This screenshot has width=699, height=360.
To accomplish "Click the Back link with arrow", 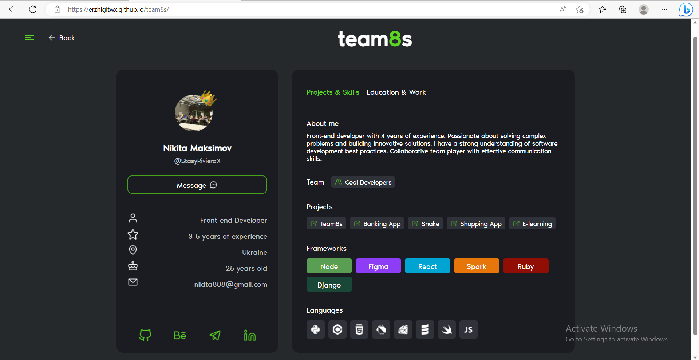I will (62, 38).
